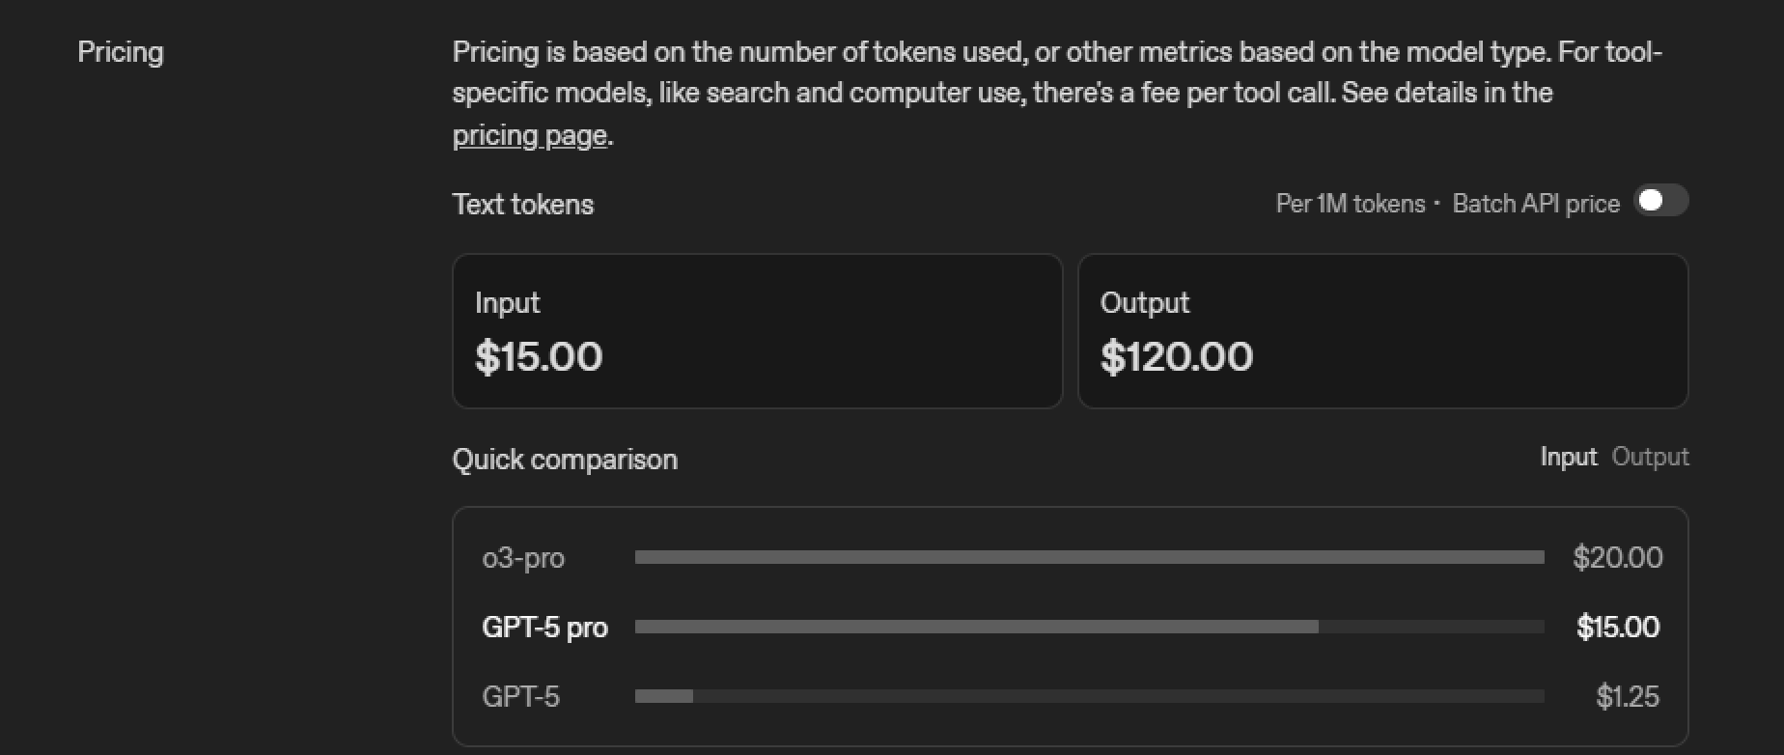
Task: Click the Quick comparison heading
Action: tap(565, 460)
